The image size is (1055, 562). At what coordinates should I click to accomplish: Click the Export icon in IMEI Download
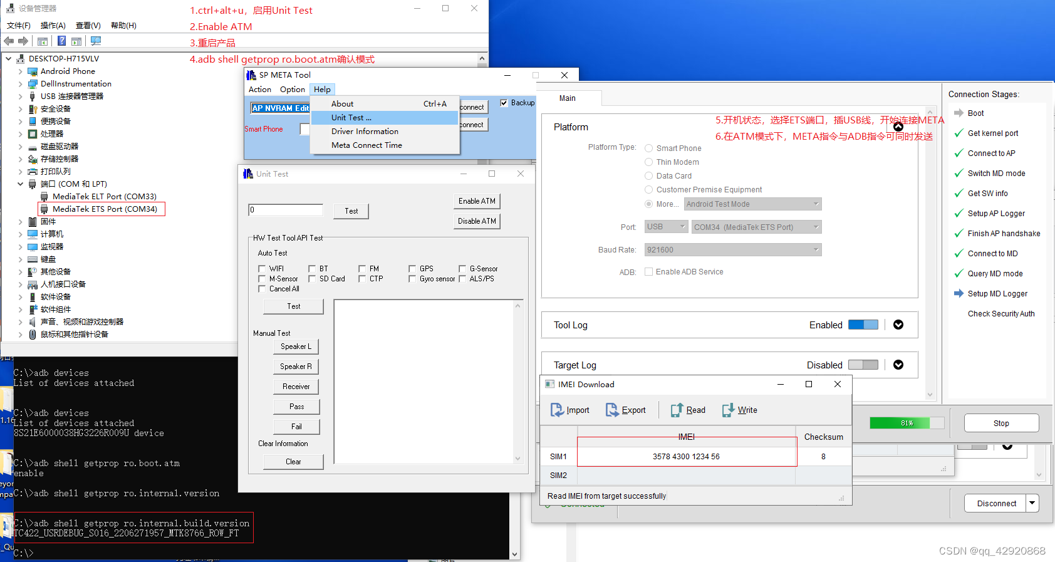coord(612,410)
